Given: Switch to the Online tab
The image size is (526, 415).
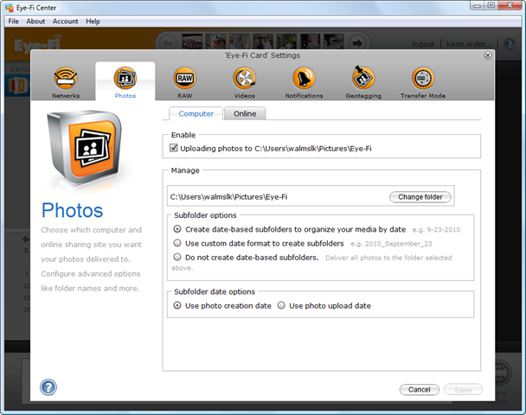Looking at the screenshot, I should pos(245,113).
